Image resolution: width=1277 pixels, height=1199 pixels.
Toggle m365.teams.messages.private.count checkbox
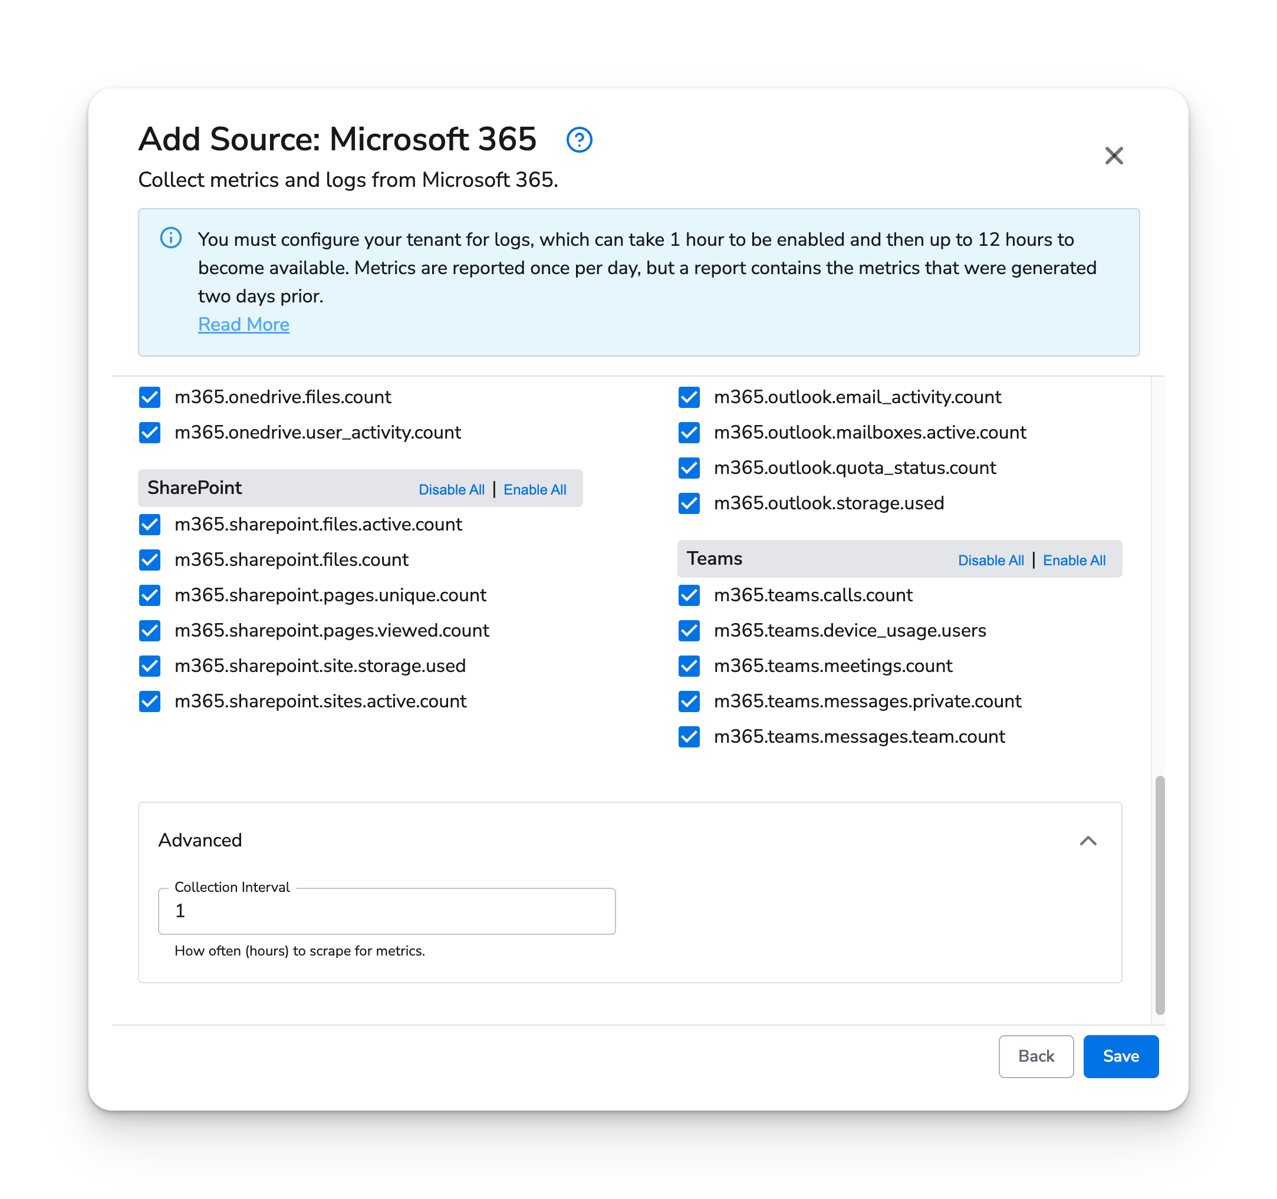[689, 701]
